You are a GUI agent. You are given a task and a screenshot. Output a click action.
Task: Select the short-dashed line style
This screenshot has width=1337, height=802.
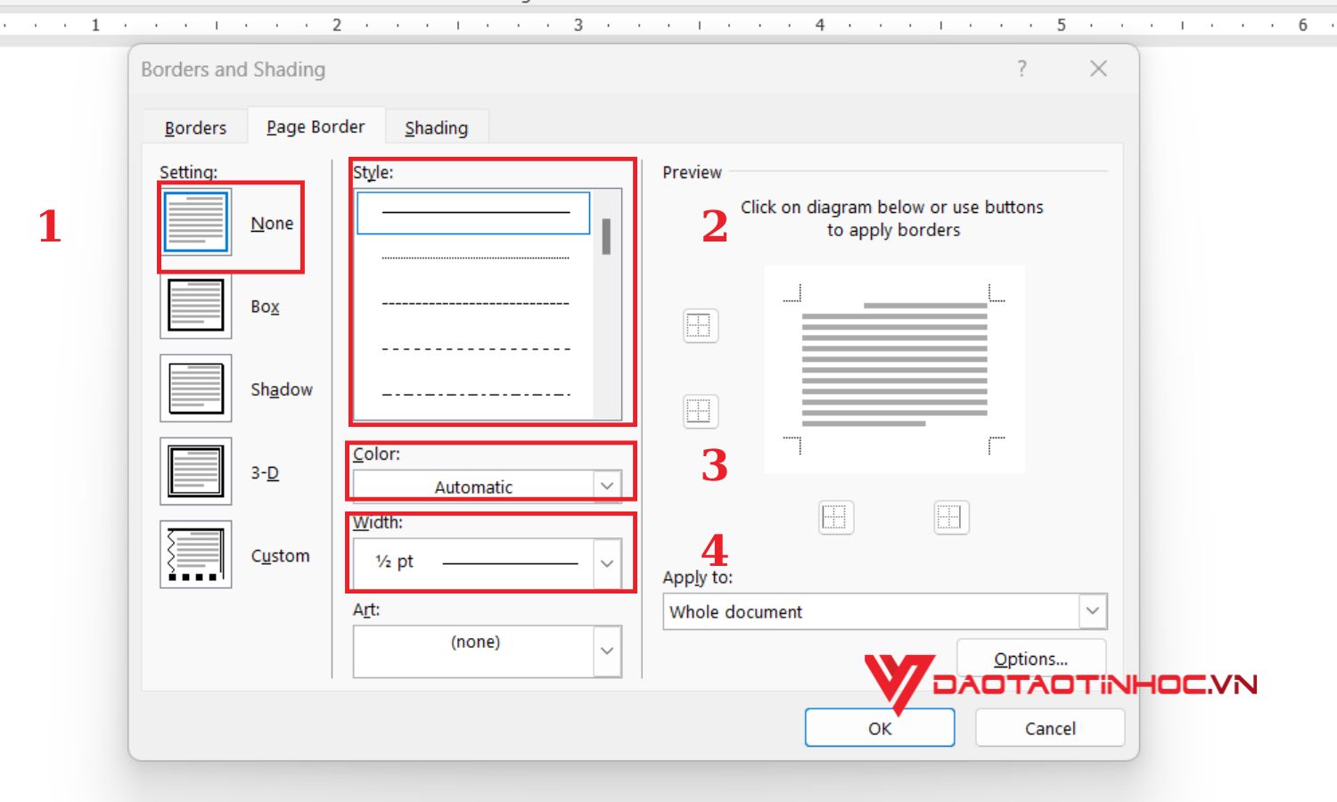(473, 304)
